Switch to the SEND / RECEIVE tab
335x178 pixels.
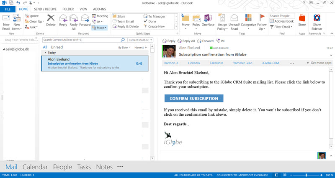point(45,9)
